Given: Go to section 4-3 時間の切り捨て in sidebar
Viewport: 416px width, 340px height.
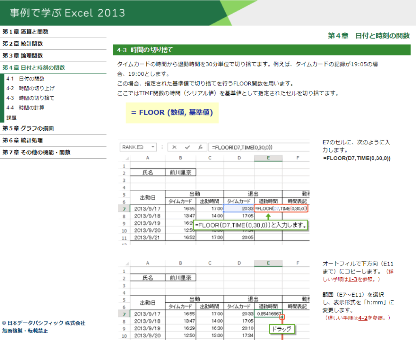Looking at the screenshot, I should 30,98.
